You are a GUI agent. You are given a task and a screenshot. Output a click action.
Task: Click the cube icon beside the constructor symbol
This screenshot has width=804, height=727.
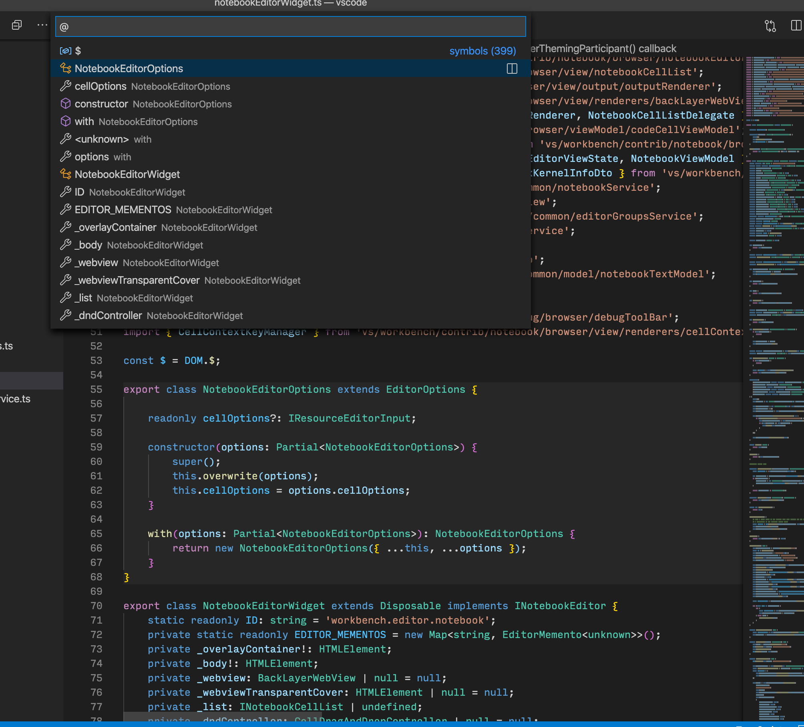click(x=65, y=103)
